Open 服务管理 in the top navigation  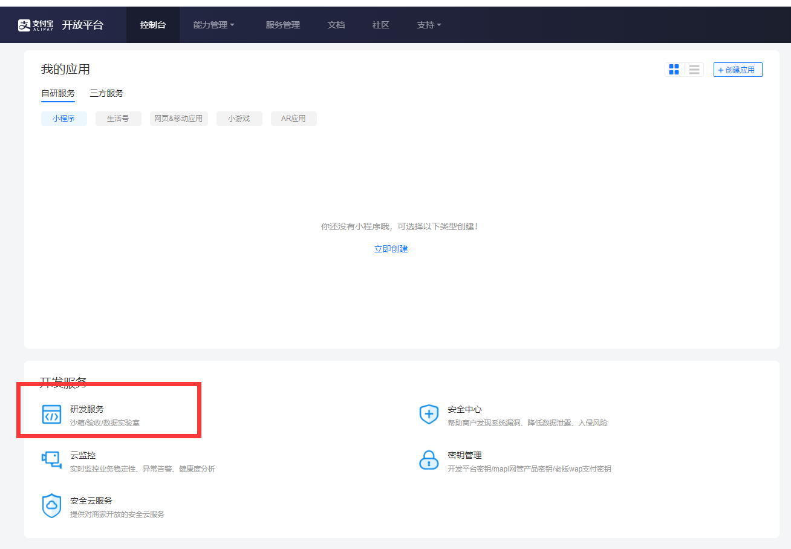(x=283, y=25)
